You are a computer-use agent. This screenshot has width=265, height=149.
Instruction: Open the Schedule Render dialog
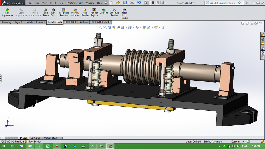[x=114, y=13]
